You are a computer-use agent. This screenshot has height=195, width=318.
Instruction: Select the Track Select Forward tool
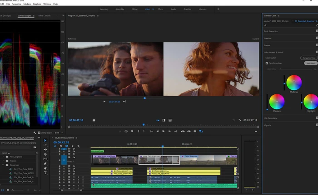click(45, 145)
